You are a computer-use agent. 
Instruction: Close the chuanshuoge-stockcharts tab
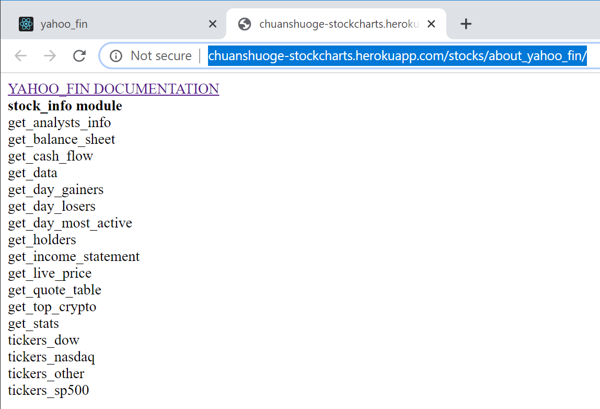click(431, 24)
